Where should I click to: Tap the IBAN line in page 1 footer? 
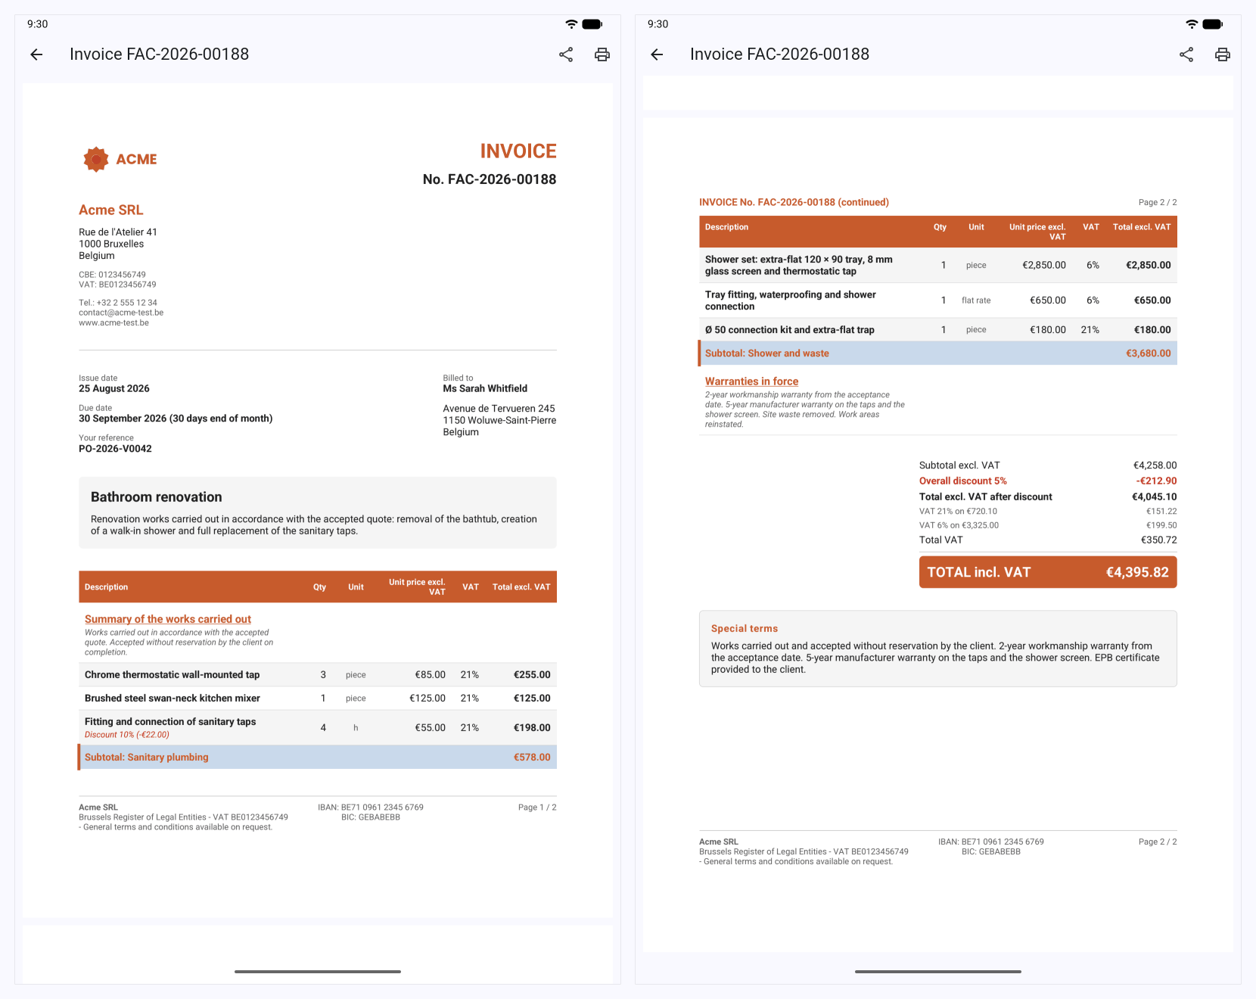371,808
